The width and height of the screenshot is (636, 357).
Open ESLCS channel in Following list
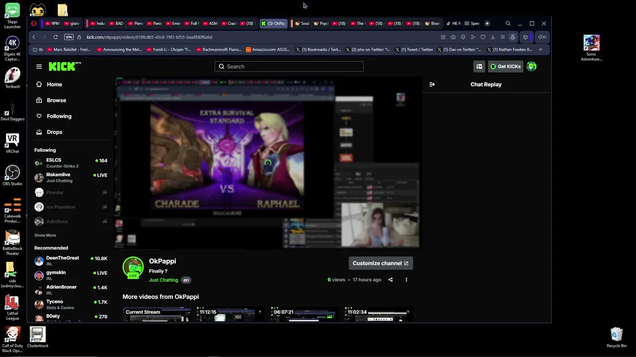(71, 163)
